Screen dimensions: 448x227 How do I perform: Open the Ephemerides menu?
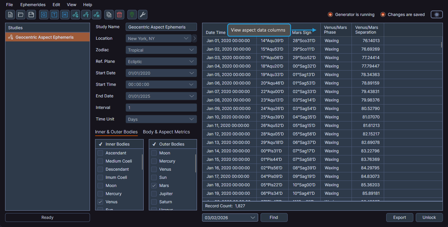[33, 4]
